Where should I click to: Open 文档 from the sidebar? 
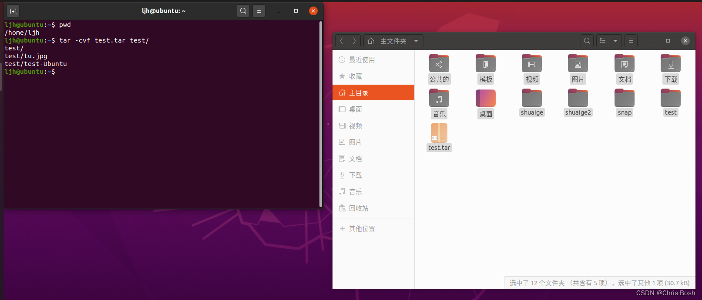(373, 159)
